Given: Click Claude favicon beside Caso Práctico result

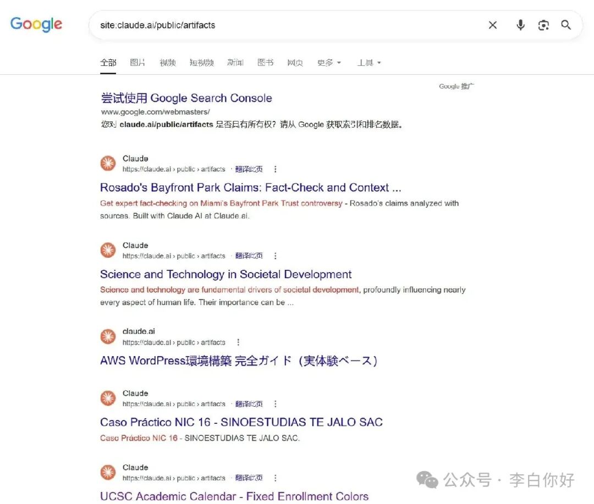Looking at the screenshot, I should coord(108,398).
